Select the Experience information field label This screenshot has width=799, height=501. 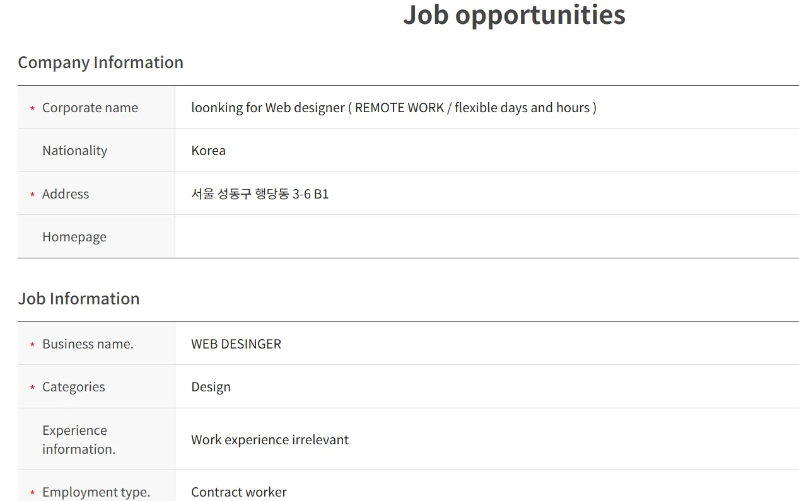[x=78, y=439]
